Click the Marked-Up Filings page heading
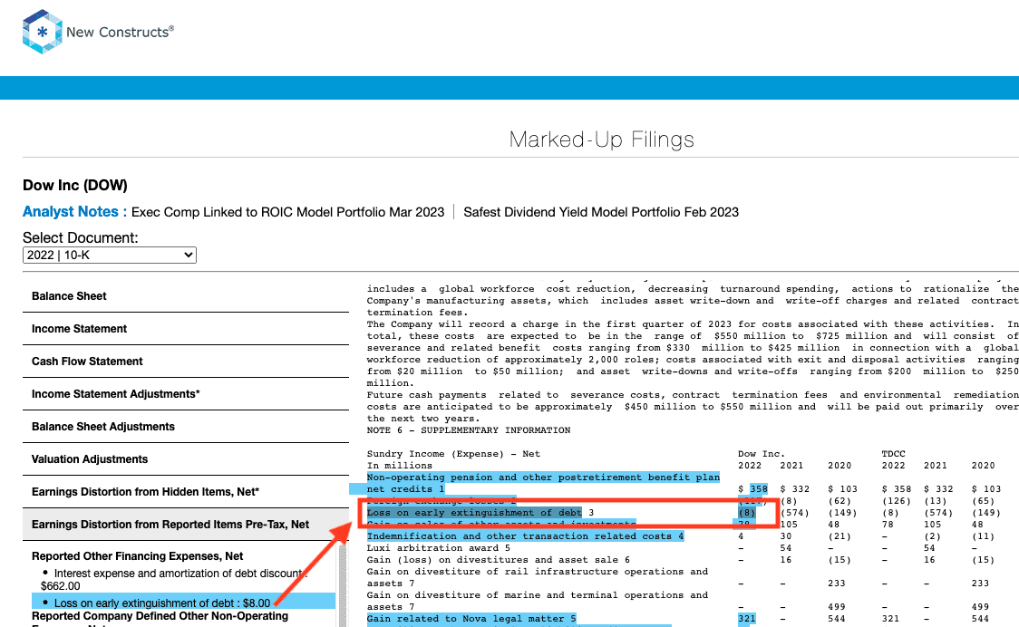This screenshot has height=627, width=1019. [602, 139]
